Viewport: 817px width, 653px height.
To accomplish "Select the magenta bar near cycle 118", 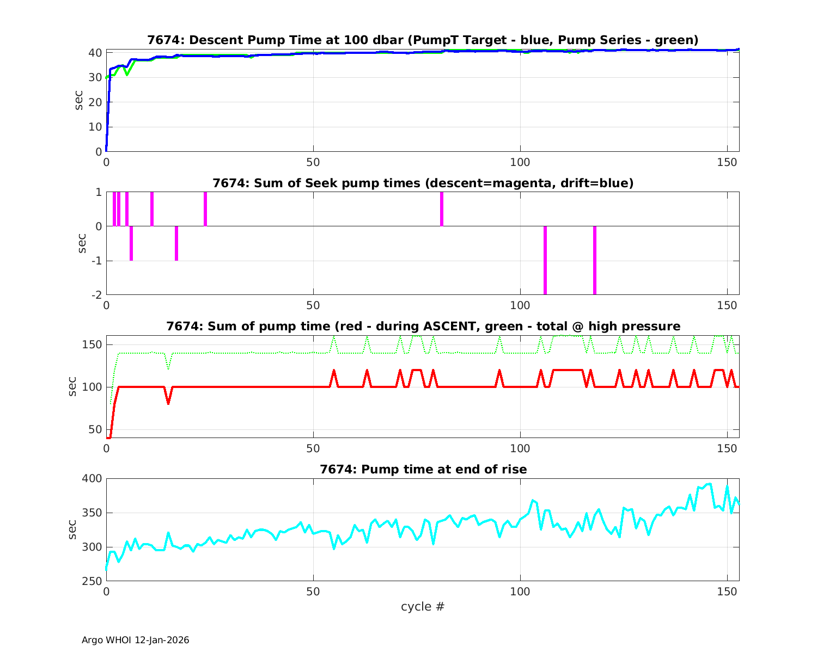I will (x=595, y=260).
